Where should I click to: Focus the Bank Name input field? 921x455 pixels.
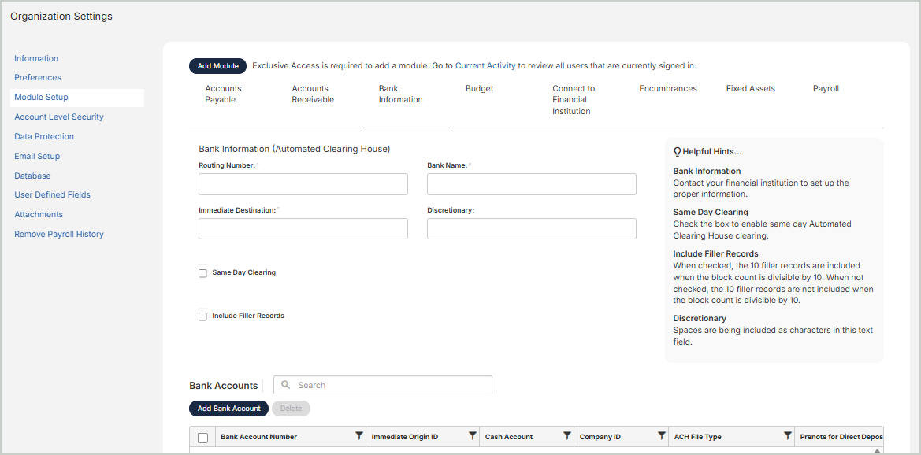coord(531,184)
